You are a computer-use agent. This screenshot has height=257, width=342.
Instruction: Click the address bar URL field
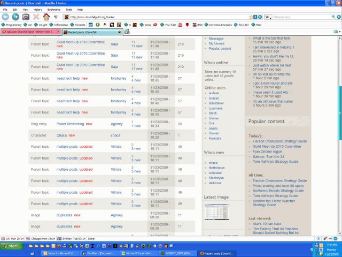tap(159, 17)
